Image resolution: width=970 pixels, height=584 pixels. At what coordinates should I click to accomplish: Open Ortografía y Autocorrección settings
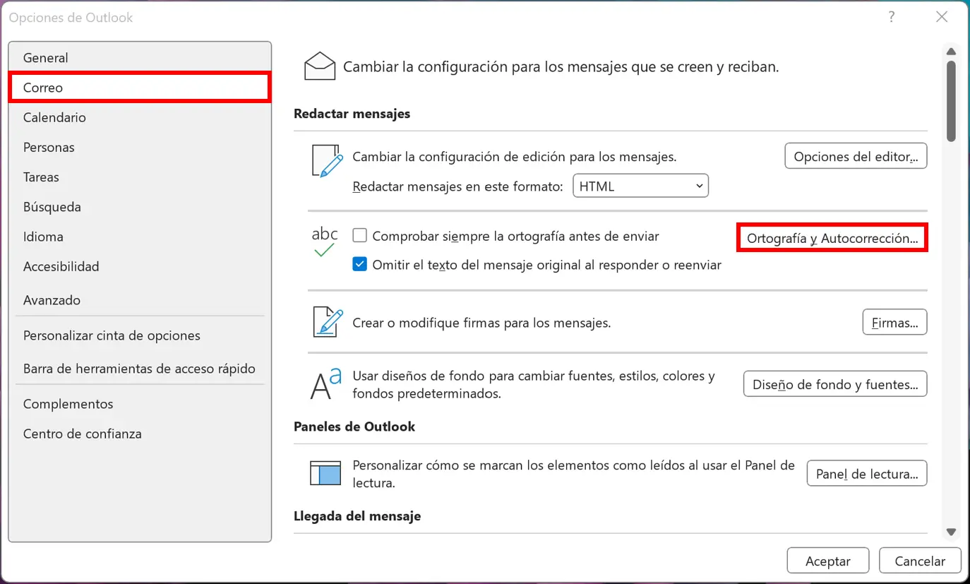click(x=832, y=238)
